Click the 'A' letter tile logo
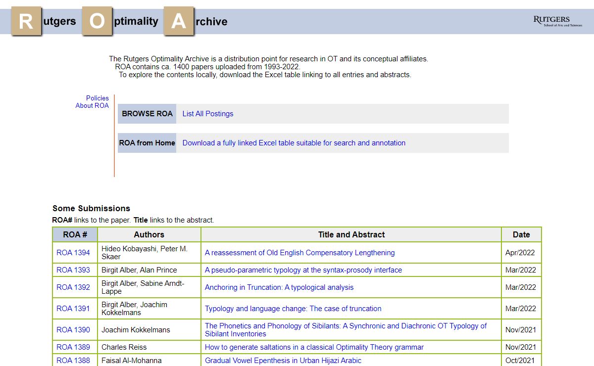The image size is (594, 366). 179,21
